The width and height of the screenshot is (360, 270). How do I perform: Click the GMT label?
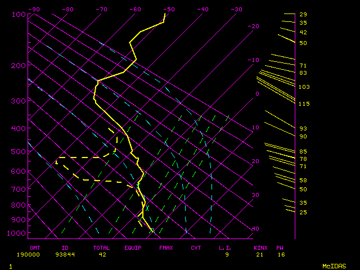tap(35, 247)
